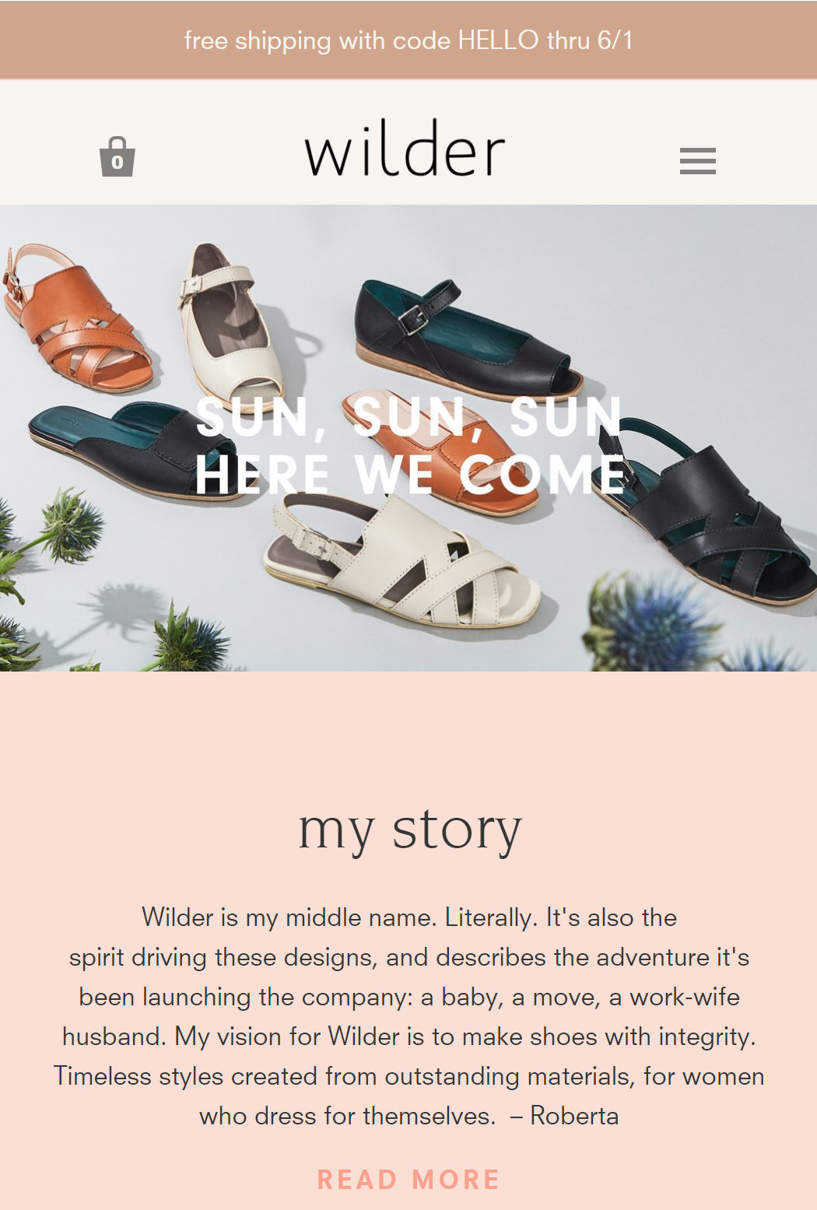Open the READ MORE link
Image resolution: width=817 pixels, height=1210 pixels.
pos(408,1180)
